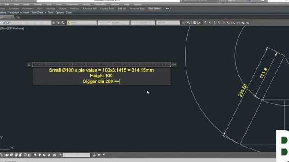Click the second icon right of layer dropdown
The width and height of the screenshot is (289, 162).
[x=58, y=22]
